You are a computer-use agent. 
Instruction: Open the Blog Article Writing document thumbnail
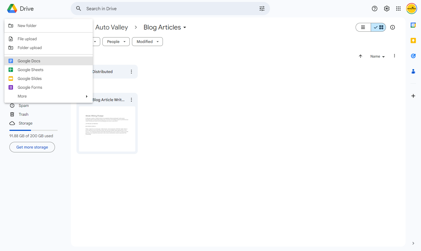tap(107, 129)
